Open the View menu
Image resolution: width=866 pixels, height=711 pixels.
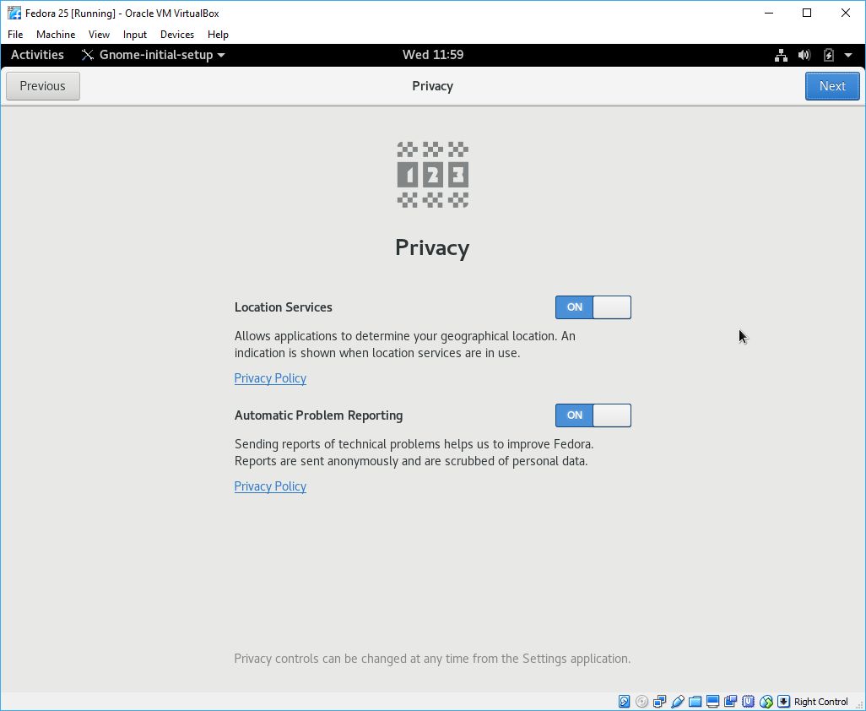(x=99, y=35)
